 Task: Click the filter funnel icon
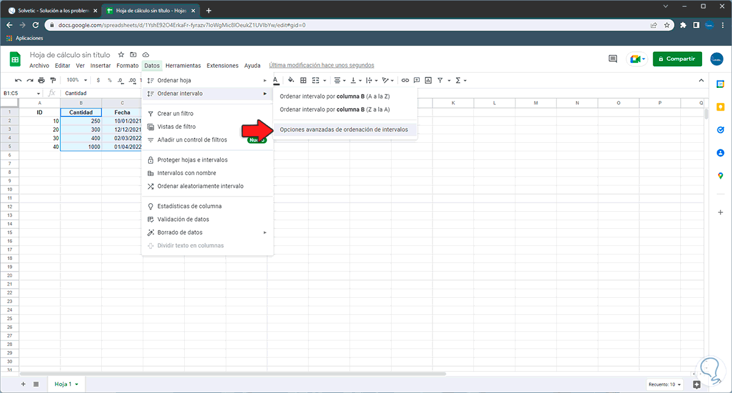[440, 80]
